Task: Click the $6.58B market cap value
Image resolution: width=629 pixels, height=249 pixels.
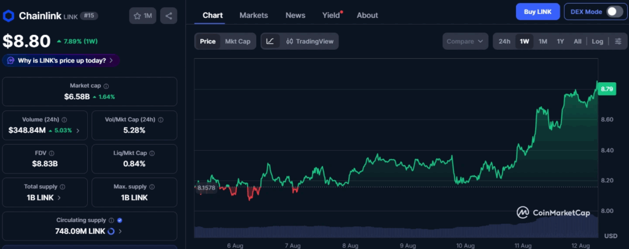Action: pos(77,96)
